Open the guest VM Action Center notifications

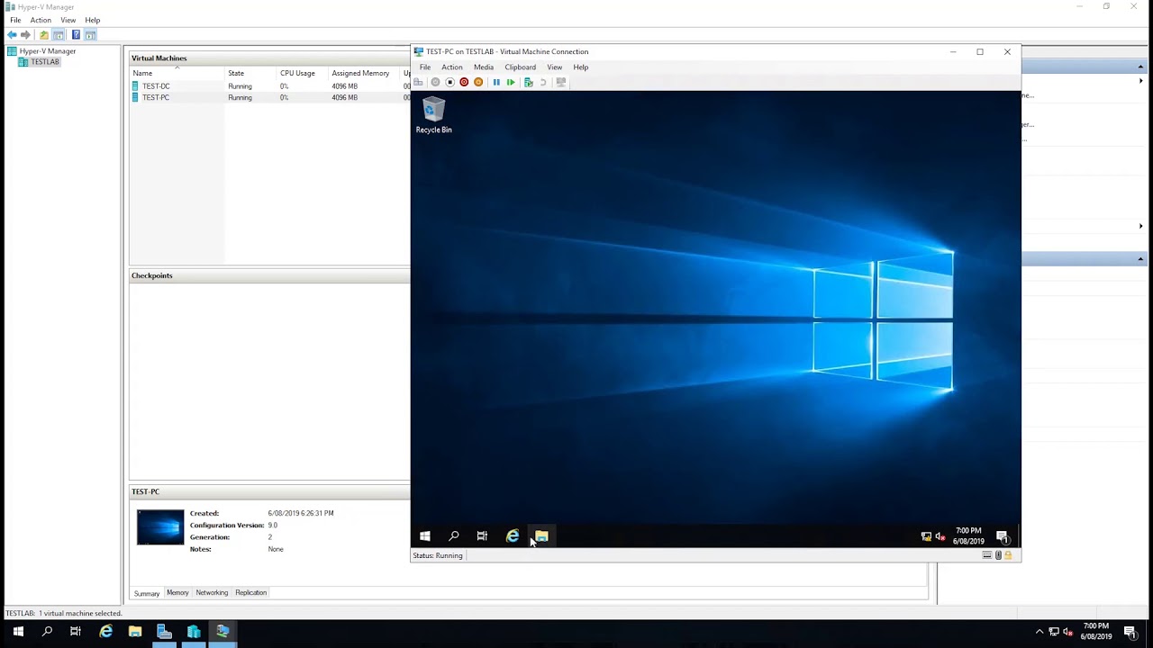[1002, 536]
